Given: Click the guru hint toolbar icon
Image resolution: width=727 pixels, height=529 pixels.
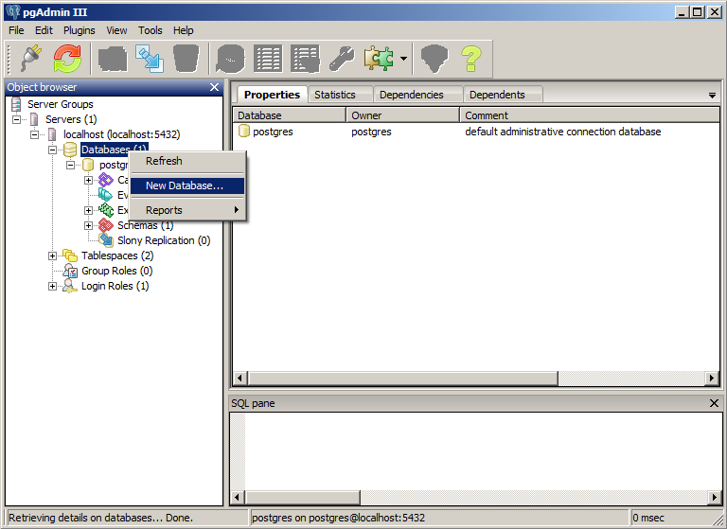Looking at the screenshot, I should point(434,59).
